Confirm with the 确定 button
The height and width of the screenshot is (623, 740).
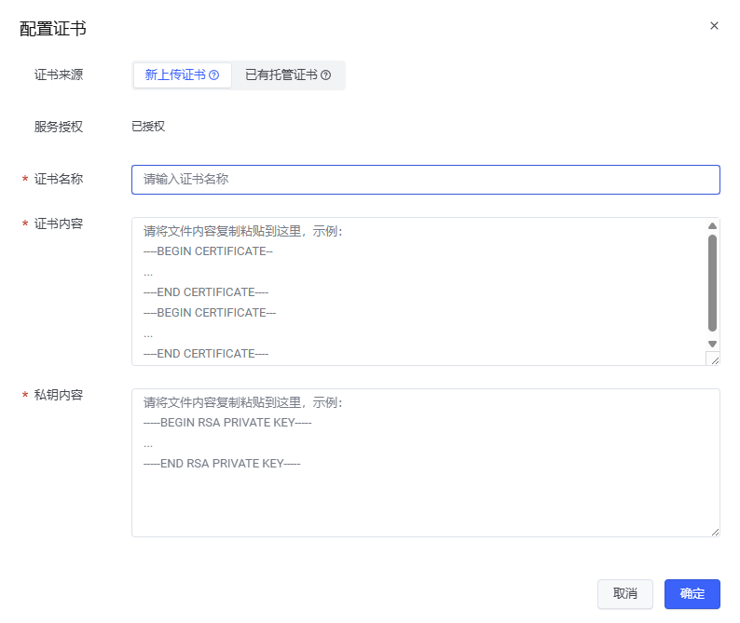(x=692, y=594)
